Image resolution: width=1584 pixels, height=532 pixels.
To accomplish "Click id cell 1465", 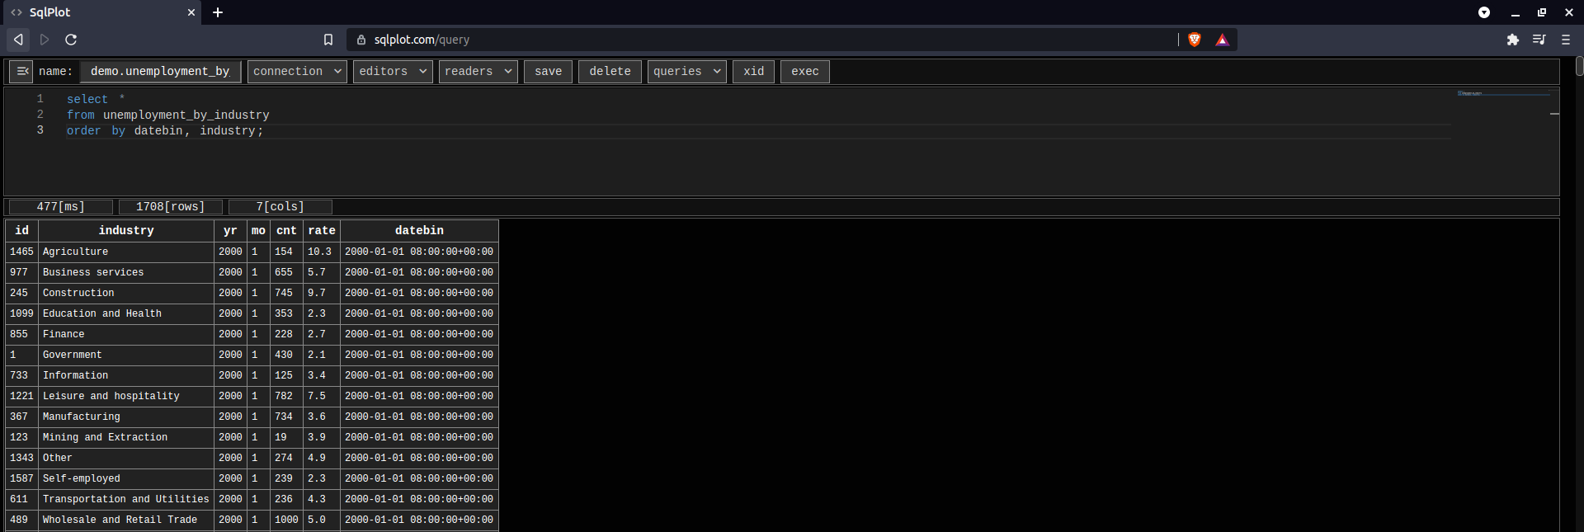I will (x=21, y=252).
